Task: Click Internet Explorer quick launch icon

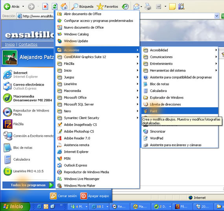Action: click(x=39, y=206)
